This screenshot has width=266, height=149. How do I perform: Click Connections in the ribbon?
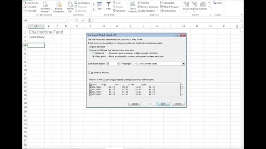(x=82, y=3)
